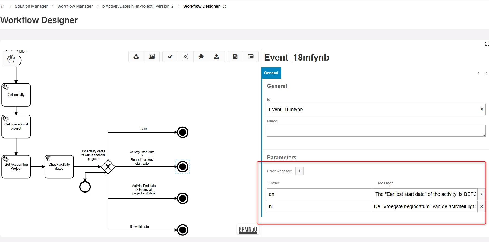The height and width of the screenshot is (242, 489).
Task: Click the Workflow Designer breadcrumb
Action: (201, 6)
